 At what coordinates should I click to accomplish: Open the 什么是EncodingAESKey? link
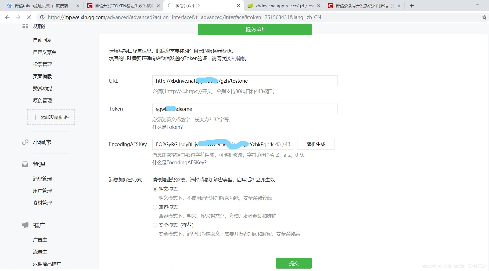179,163
